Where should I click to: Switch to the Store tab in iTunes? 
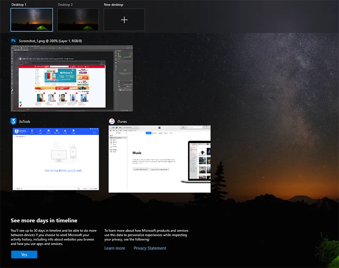(x=171, y=133)
